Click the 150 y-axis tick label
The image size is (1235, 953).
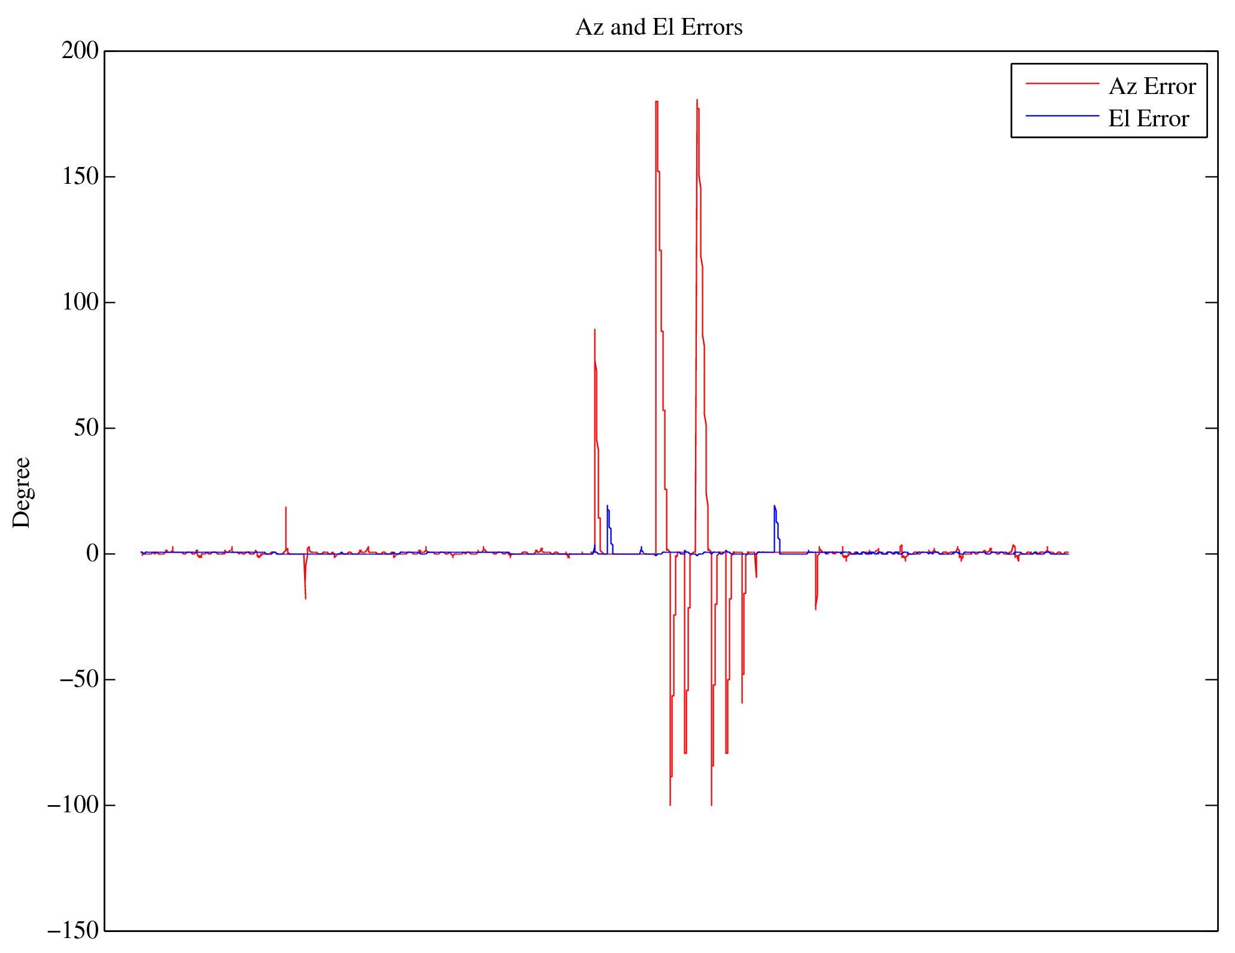coord(80,177)
